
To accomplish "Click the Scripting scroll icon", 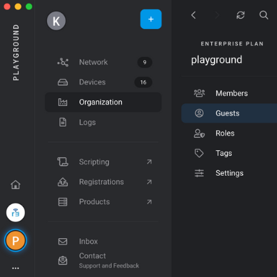I will point(62,162).
